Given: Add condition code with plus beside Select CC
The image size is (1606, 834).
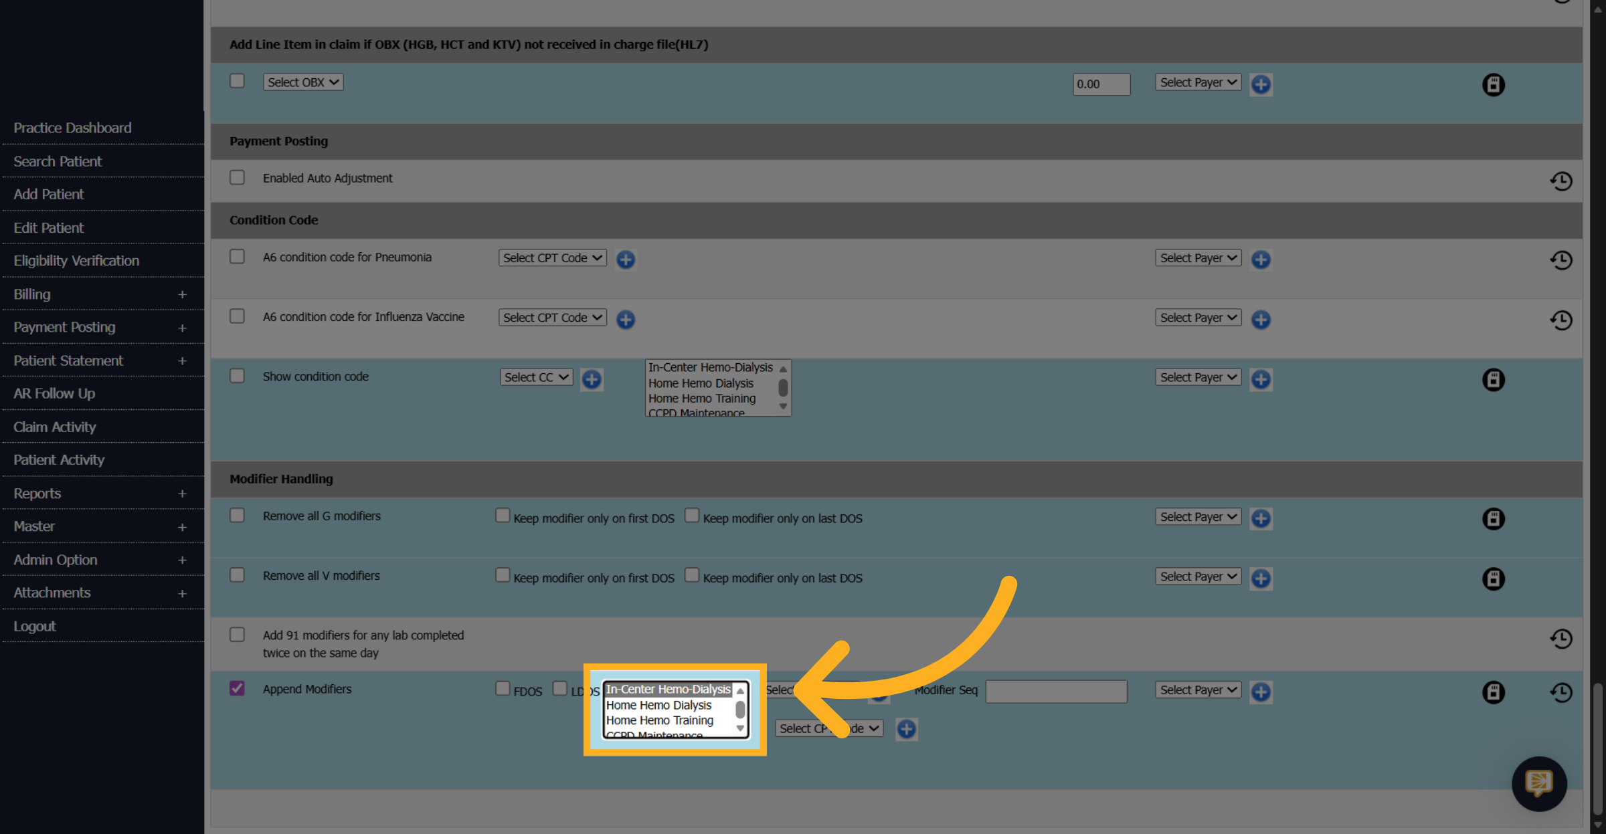Looking at the screenshot, I should pyautogui.click(x=592, y=379).
